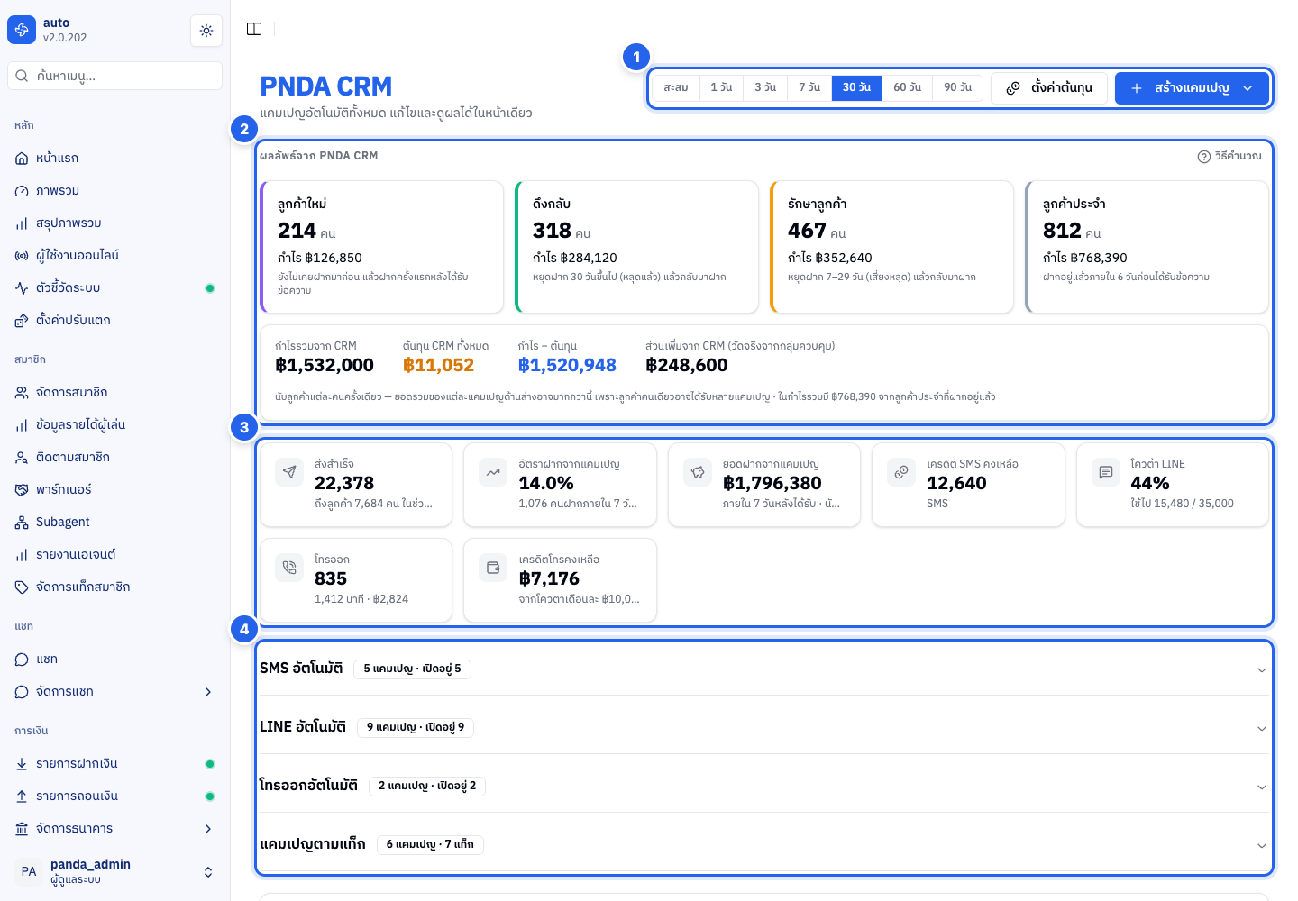Click the ลูกค้าใหม่ 214 คน card
This screenshot has width=1298, height=901.
381,247
